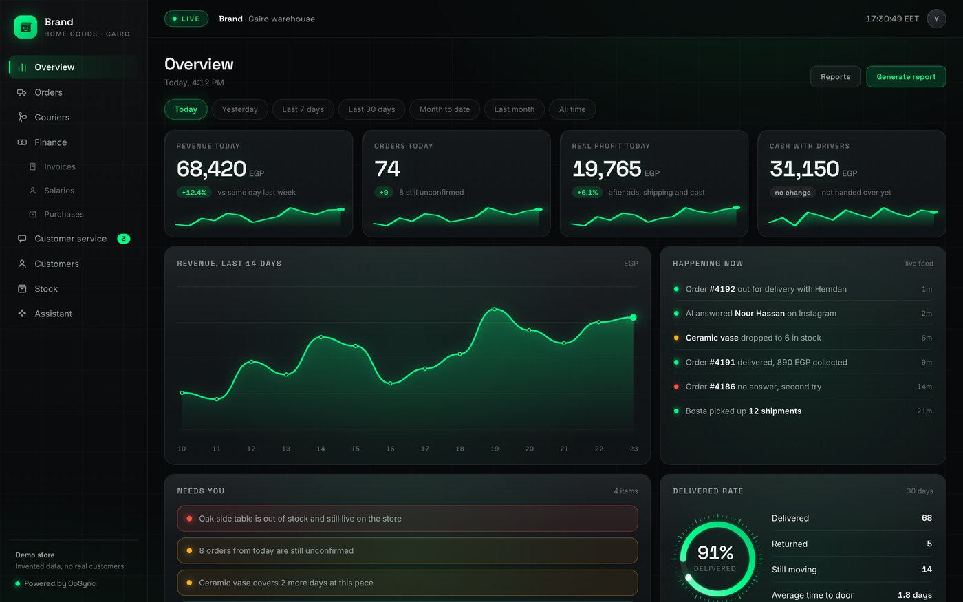Image resolution: width=963 pixels, height=602 pixels.
Task: Click the Invoices document icon
Action: click(x=32, y=166)
